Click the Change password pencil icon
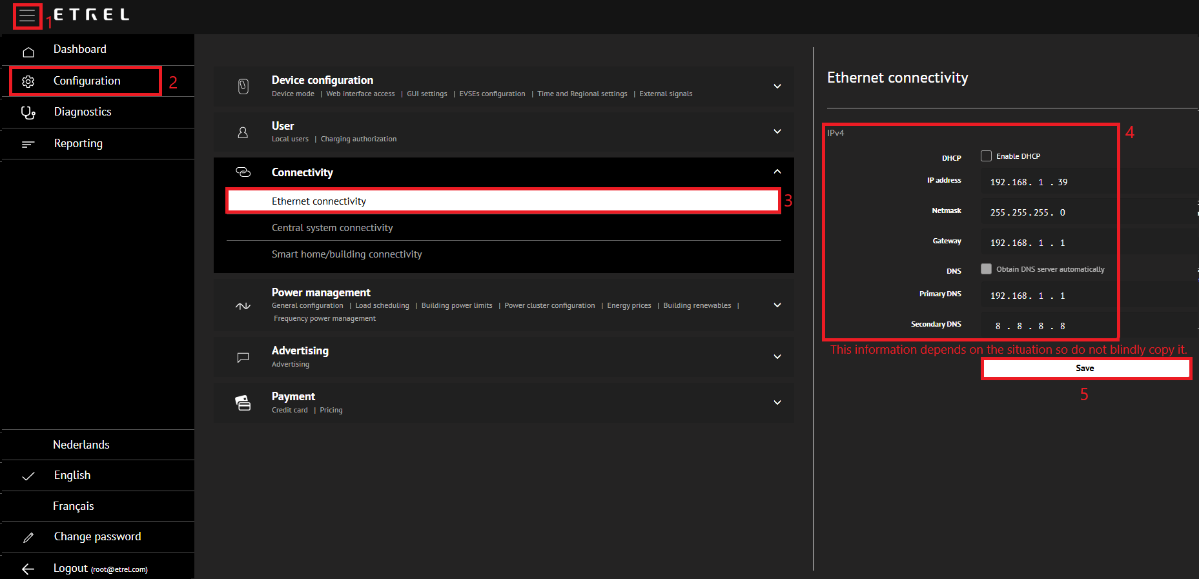 28,537
